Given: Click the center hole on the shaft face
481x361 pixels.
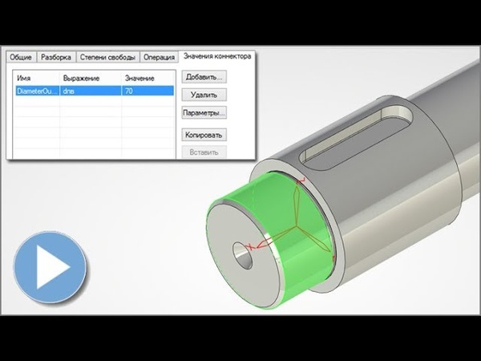Looking at the screenshot, I should (239, 249).
